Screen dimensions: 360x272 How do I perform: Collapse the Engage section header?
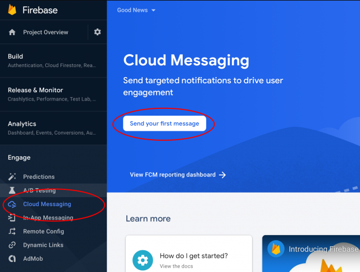tap(19, 158)
